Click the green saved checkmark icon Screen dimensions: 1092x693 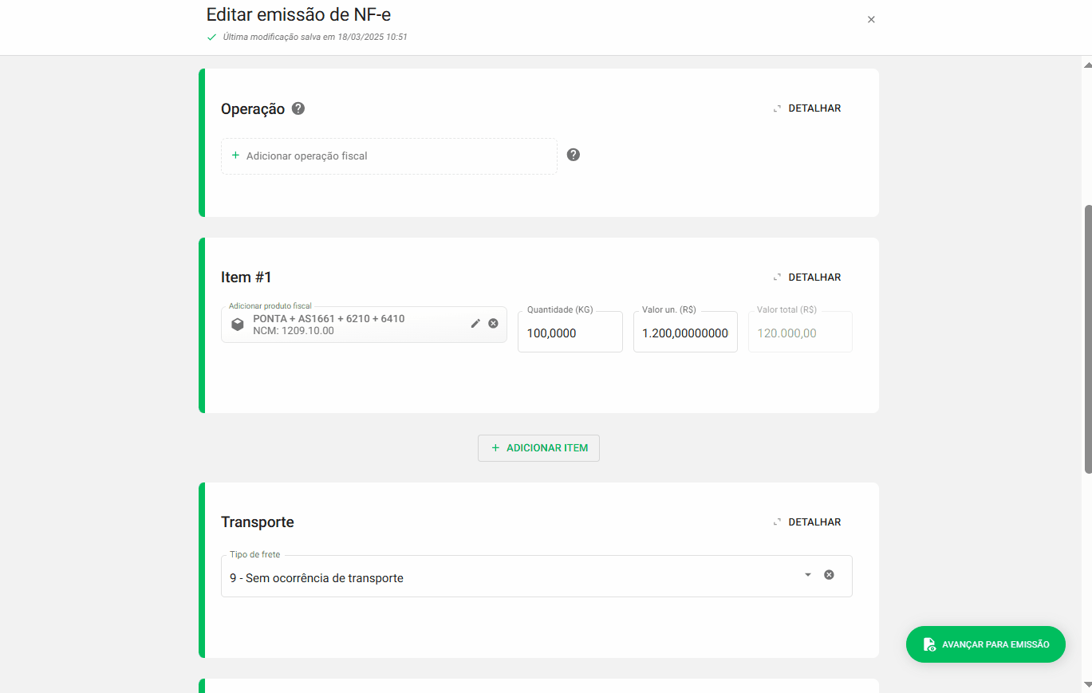pyautogui.click(x=211, y=37)
